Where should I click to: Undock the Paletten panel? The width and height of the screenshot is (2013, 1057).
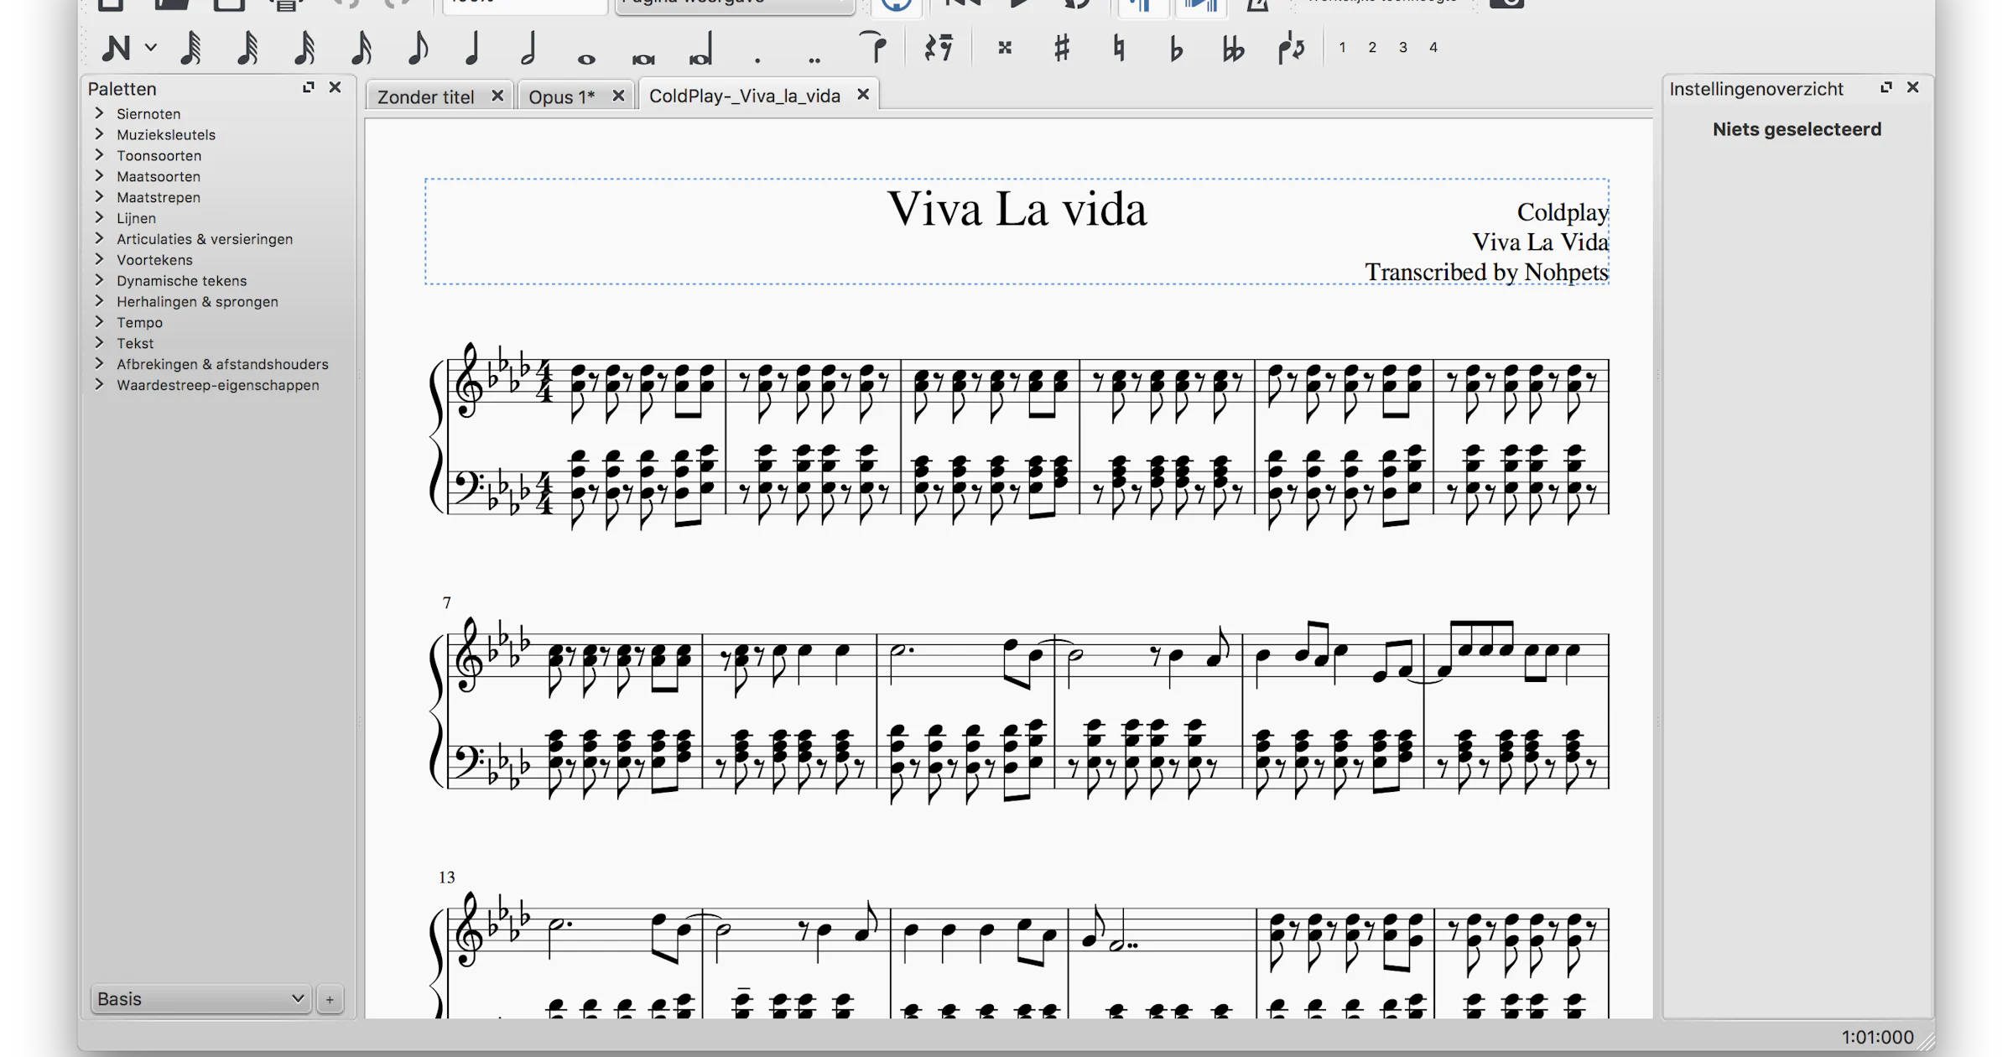[x=309, y=87]
